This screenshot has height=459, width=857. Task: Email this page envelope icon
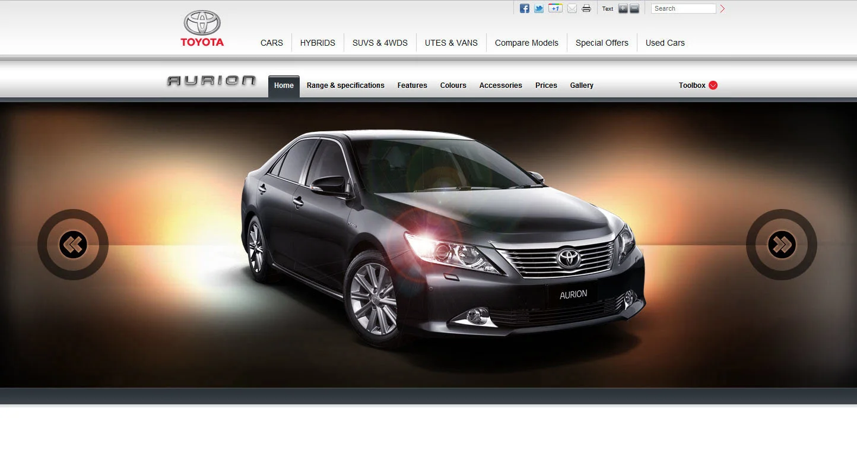pyautogui.click(x=572, y=8)
